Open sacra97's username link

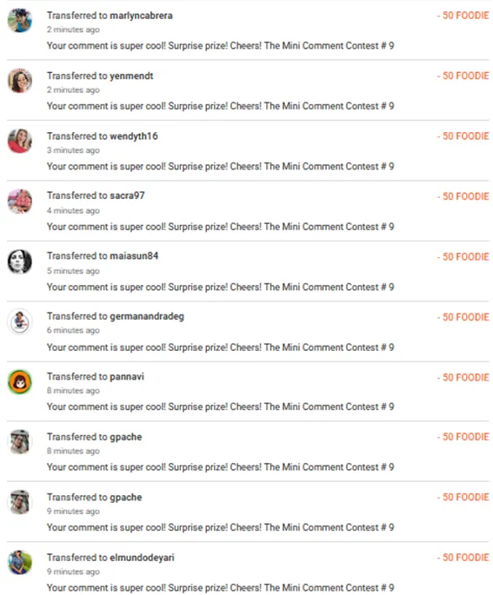tap(127, 195)
